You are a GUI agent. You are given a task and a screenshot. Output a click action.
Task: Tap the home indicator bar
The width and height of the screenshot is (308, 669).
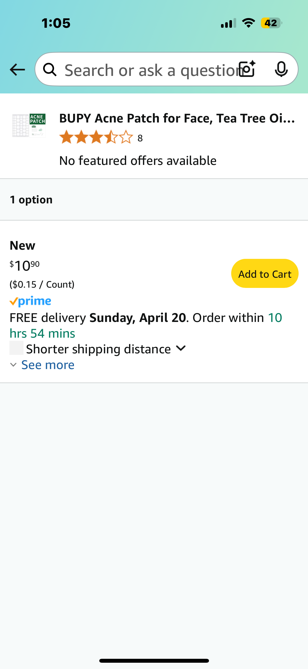[x=154, y=661]
